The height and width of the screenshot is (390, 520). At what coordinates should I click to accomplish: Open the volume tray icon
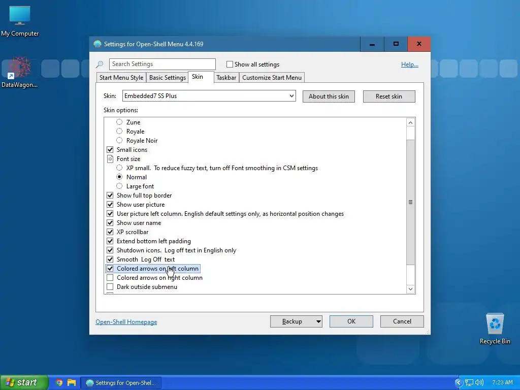click(x=479, y=382)
